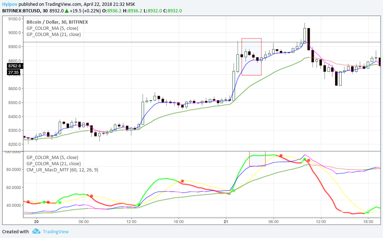Screen dimensions: 383x238
Task: Click the TradingView link in the footer
Action: (x=56, y=232)
